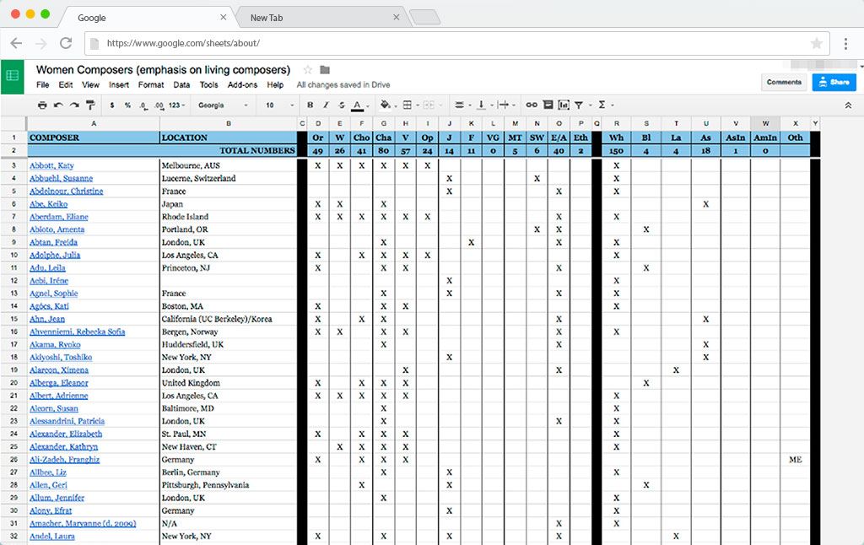This screenshot has height=545, width=864.
Task: Open the Andel, Laura composer link
Action: tap(52, 537)
